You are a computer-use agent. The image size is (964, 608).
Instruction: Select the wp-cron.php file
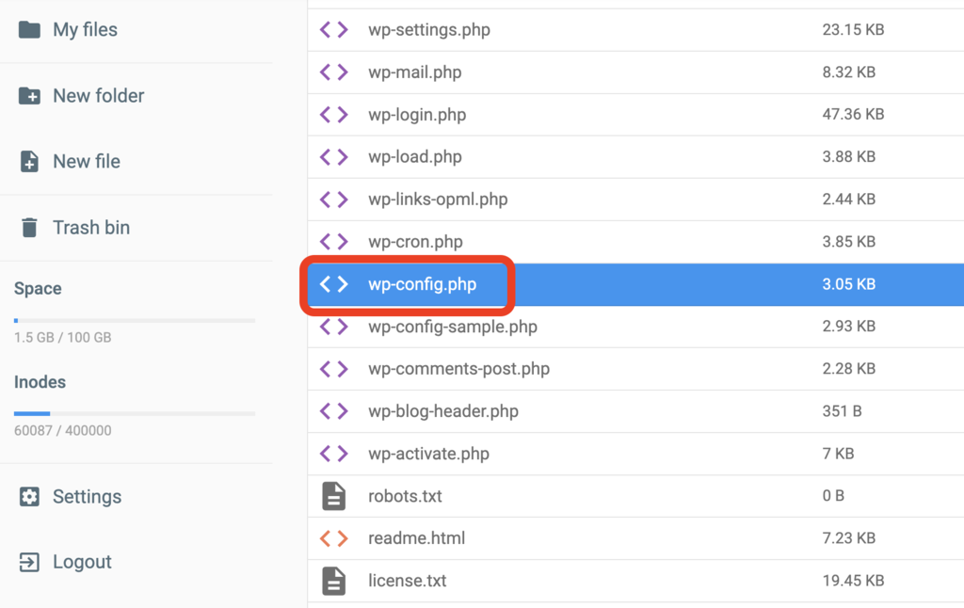point(415,241)
